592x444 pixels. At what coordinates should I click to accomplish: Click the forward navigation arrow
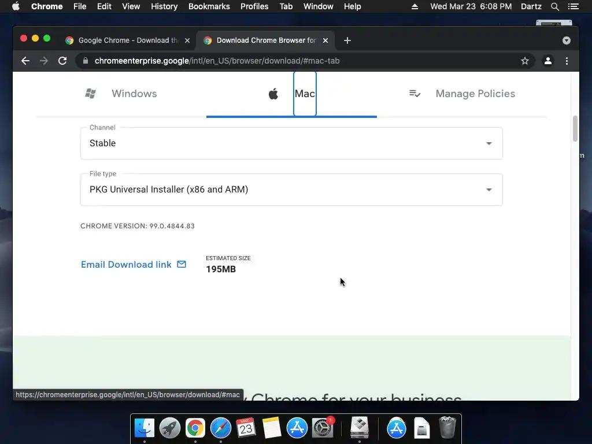point(44,61)
